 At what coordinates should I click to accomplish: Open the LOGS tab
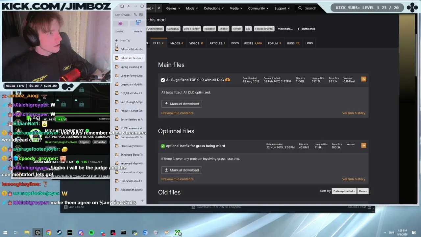point(309,43)
